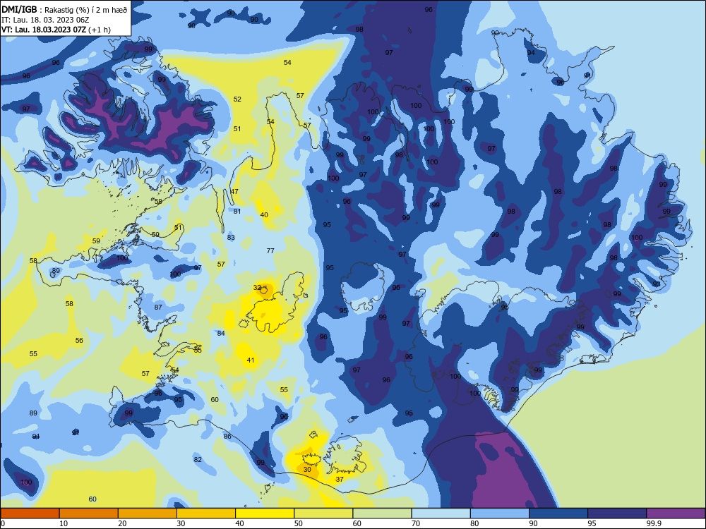
Task: Click the '20' legend scale label
Action: pyautogui.click(x=122, y=523)
